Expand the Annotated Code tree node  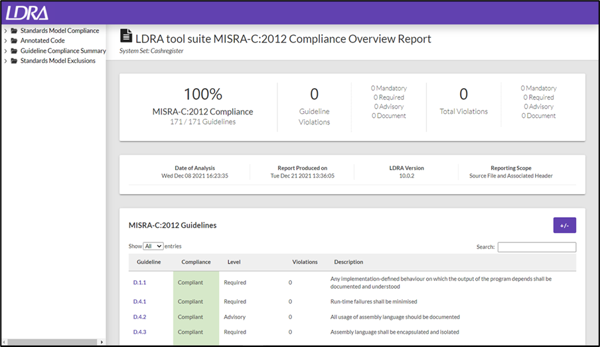(x=5, y=40)
